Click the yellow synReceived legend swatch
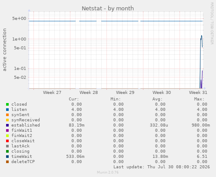This screenshot has width=216, height=177. [7, 120]
